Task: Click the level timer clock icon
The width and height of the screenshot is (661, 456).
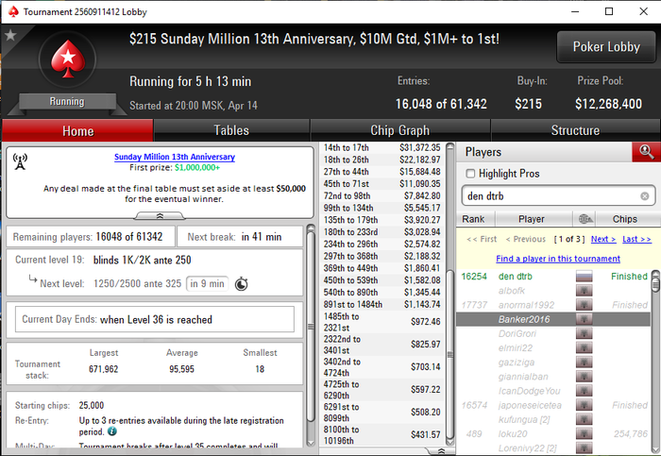Action: (x=241, y=284)
